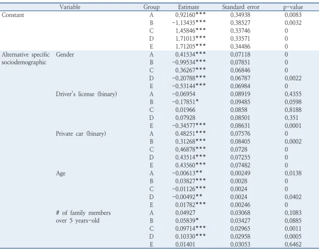The image size is (319, 250).
Task: Select estimate value -0.20788***
Action: tap(189, 78)
